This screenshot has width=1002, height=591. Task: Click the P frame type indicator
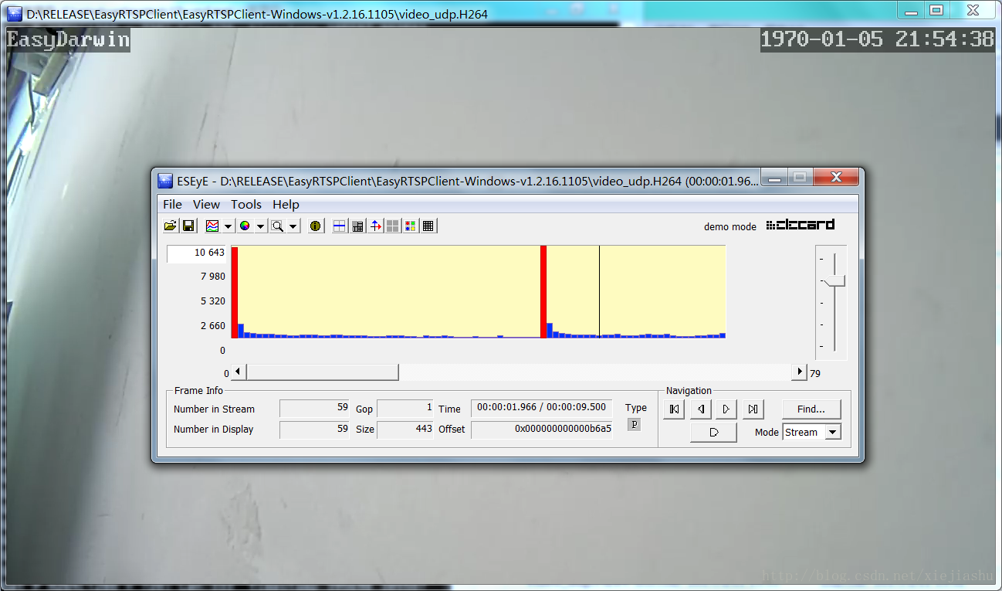point(634,424)
